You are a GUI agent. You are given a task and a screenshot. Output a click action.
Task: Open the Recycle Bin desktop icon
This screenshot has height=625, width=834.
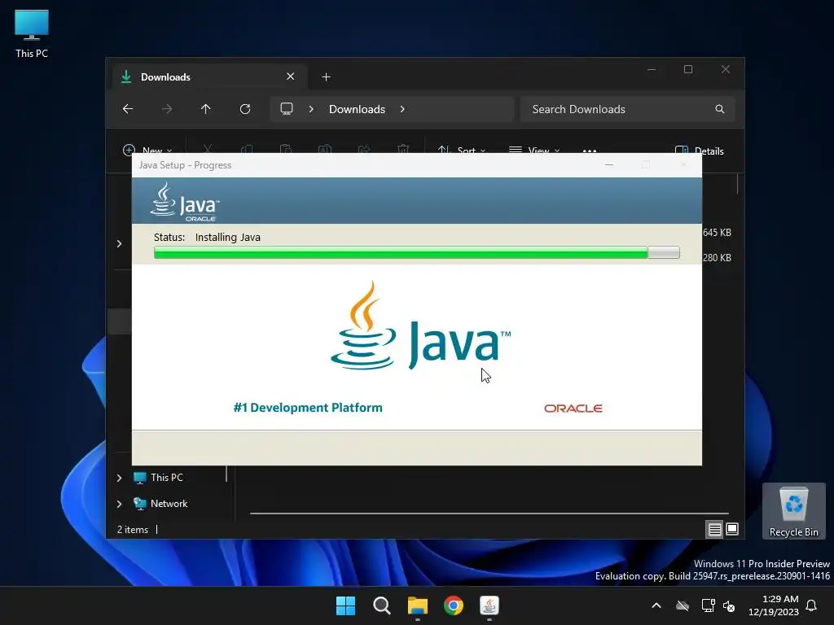(x=793, y=511)
